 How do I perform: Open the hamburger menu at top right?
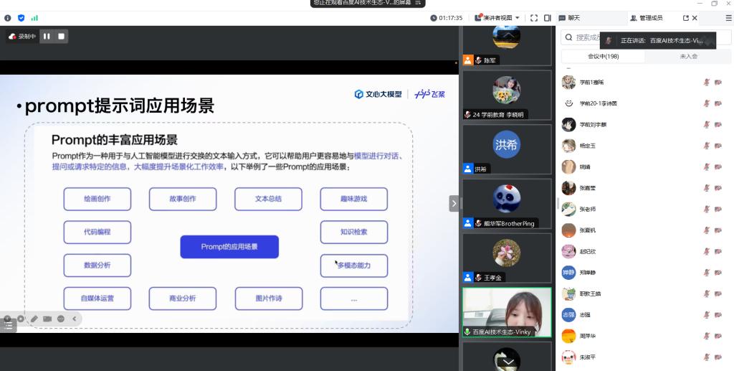pyautogui.click(x=728, y=18)
